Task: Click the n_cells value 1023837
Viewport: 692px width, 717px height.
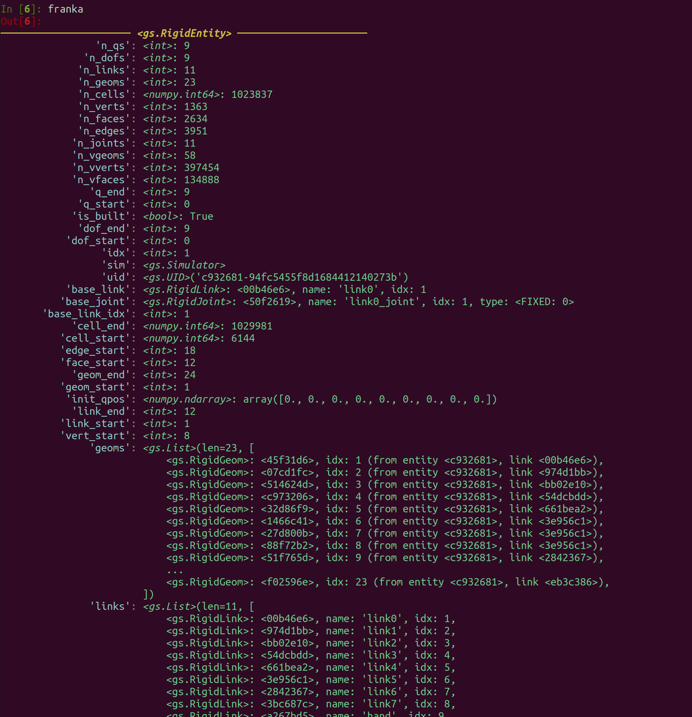Action: [251, 95]
